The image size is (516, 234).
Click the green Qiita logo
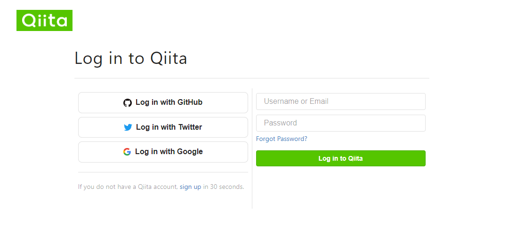pos(44,20)
